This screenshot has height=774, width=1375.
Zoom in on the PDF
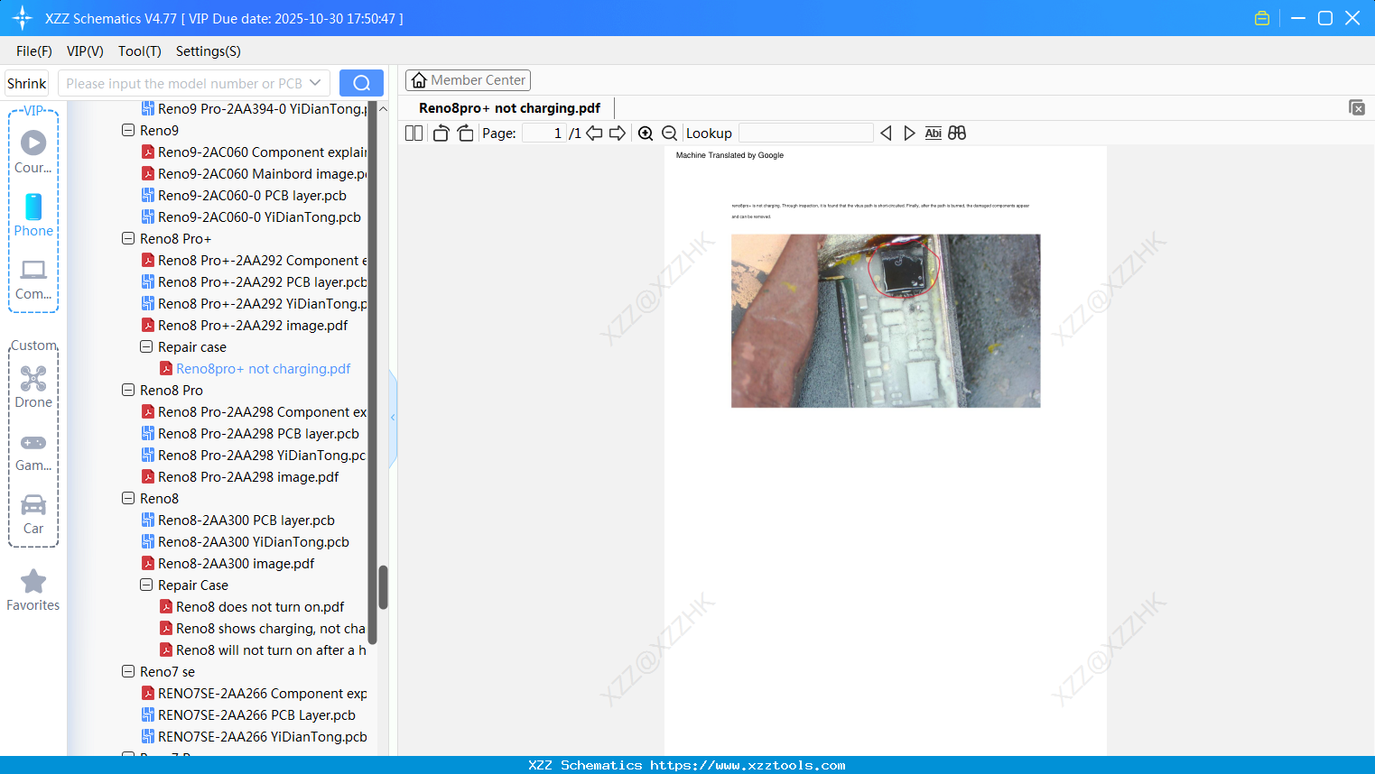click(646, 134)
